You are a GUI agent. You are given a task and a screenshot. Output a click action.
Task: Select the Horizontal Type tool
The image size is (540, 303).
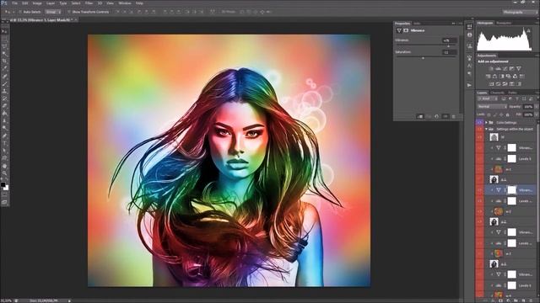[x=4, y=143]
